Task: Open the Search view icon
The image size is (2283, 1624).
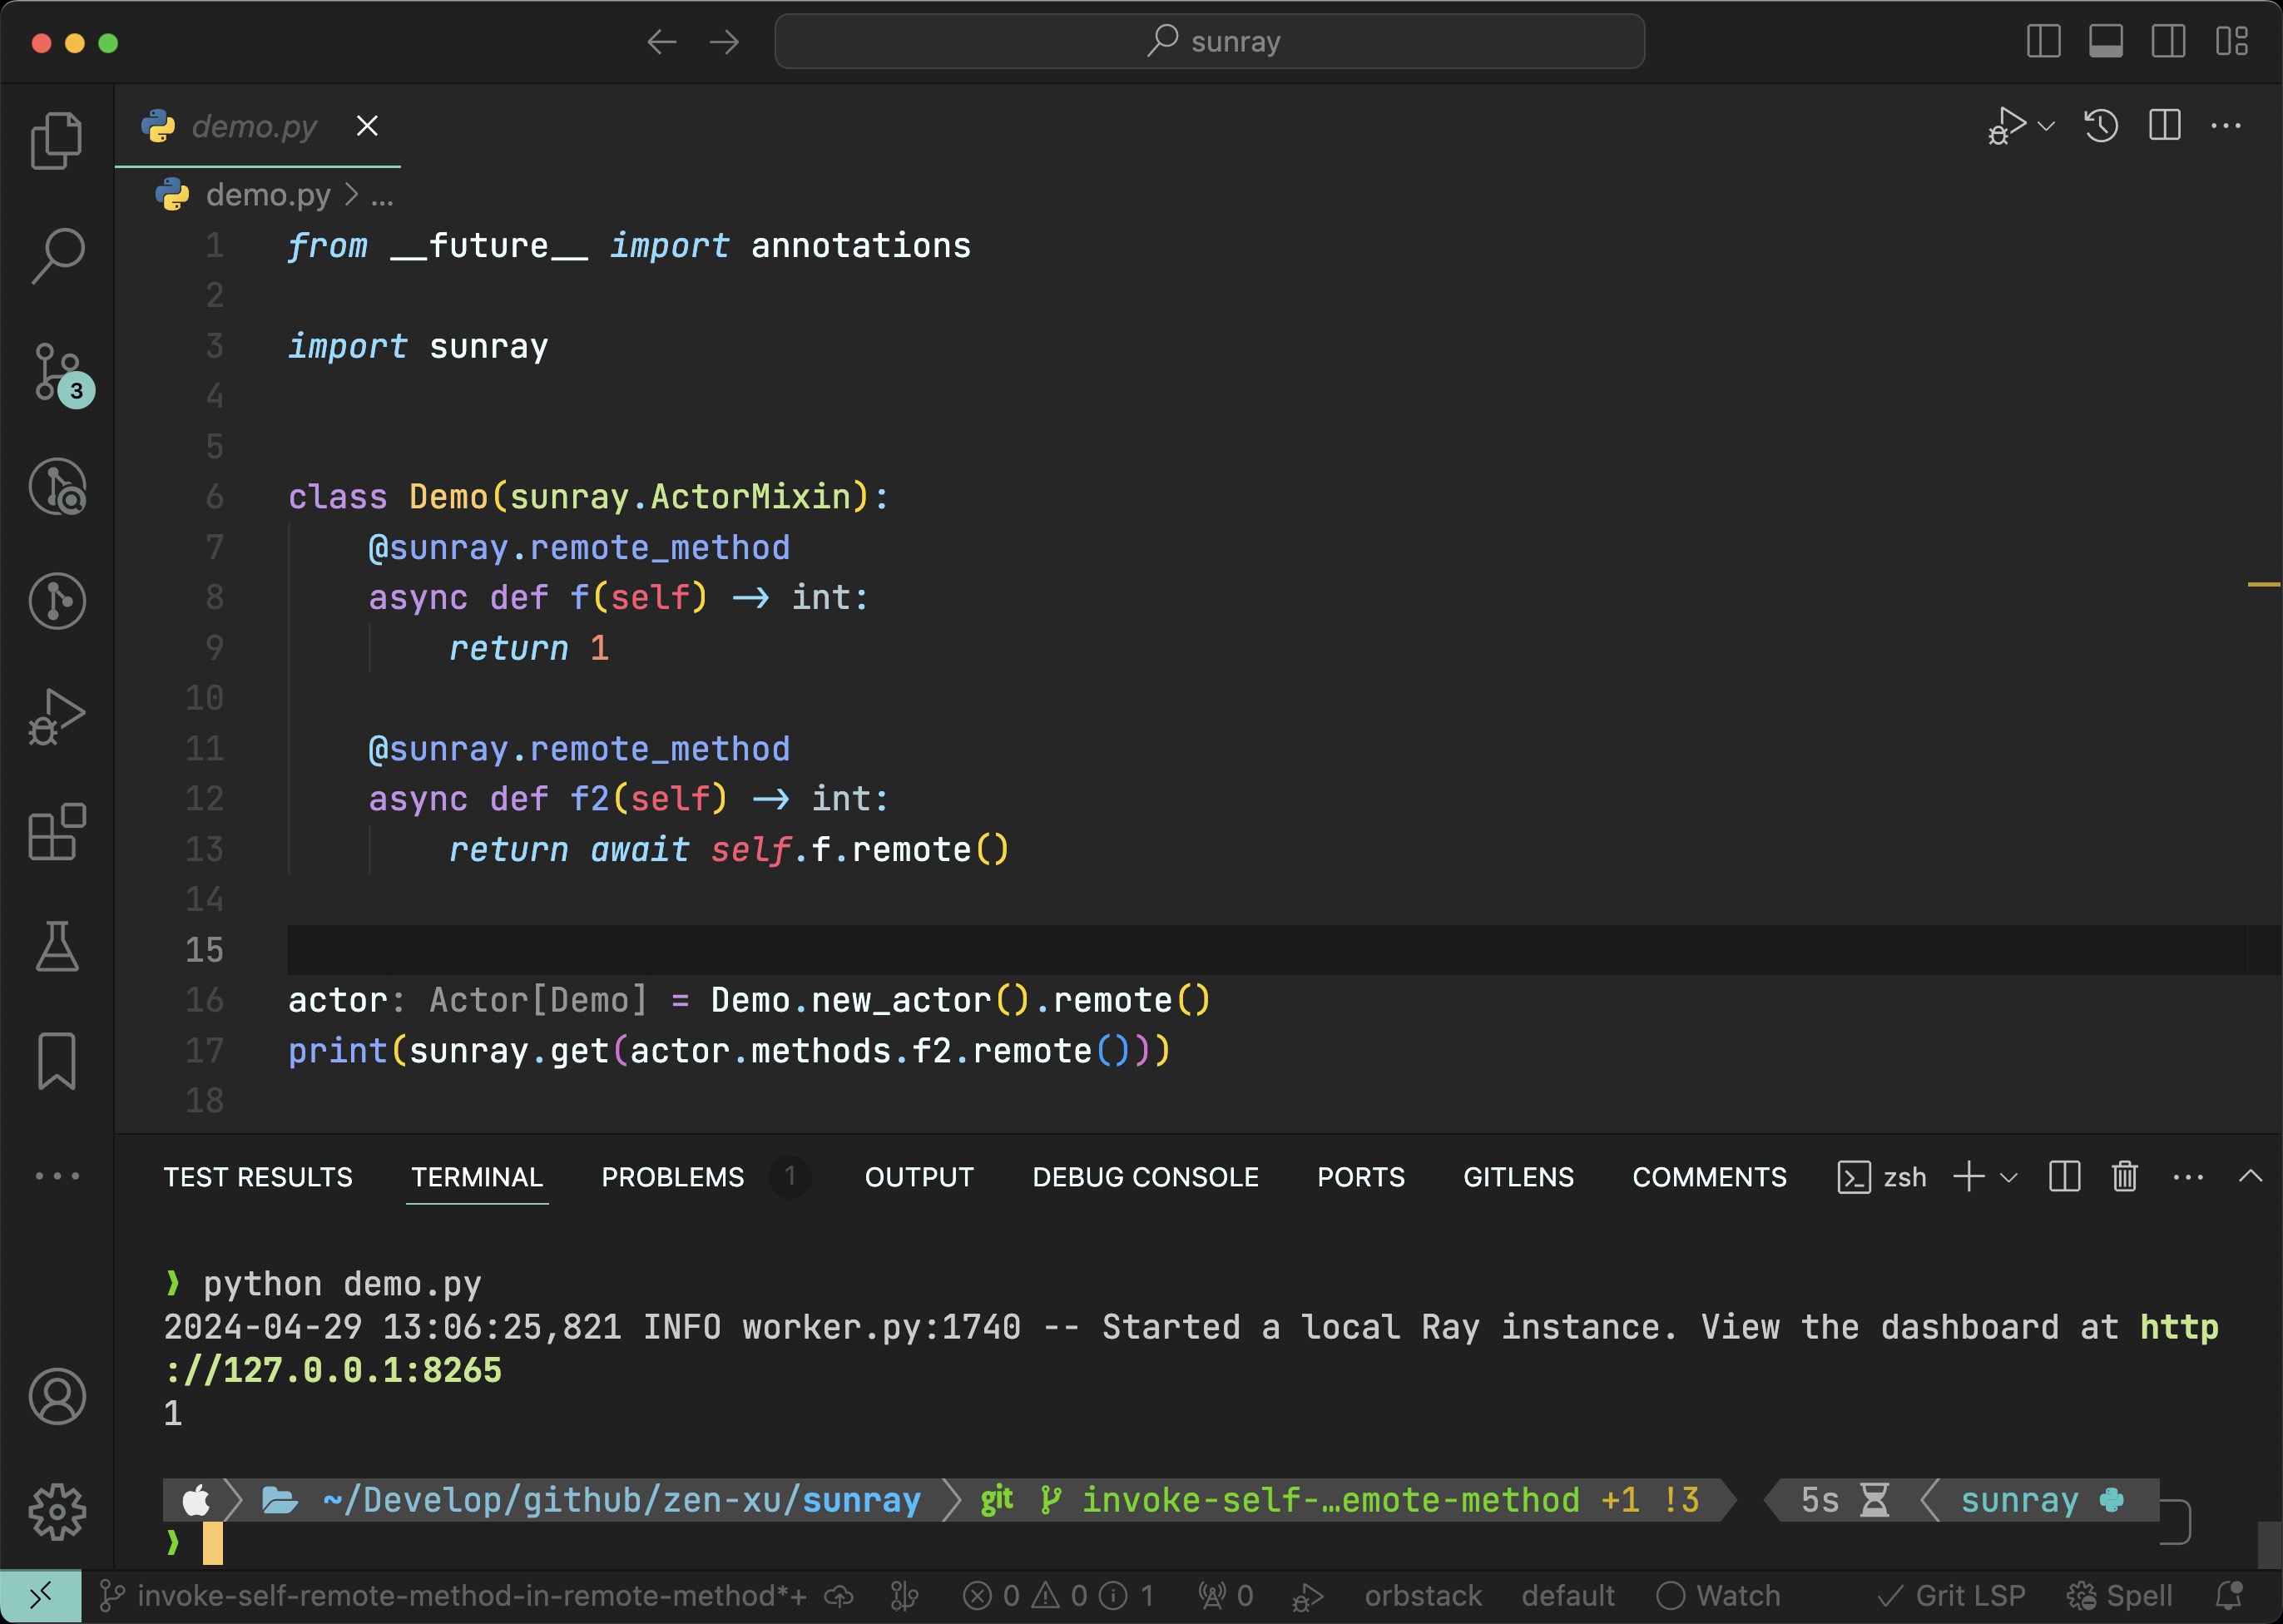Action: 58,256
